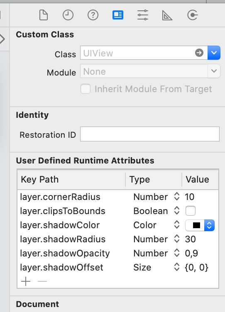Viewport: 225px width, 312px height.
Task: Click User Defined Runtime Attributes header
Action: coord(85,161)
